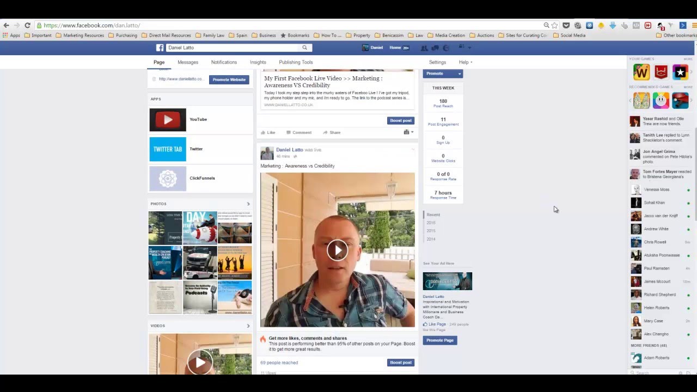Open Daniel profile link in Facebook bar
Image resolution: width=697 pixels, height=392 pixels.
click(373, 47)
